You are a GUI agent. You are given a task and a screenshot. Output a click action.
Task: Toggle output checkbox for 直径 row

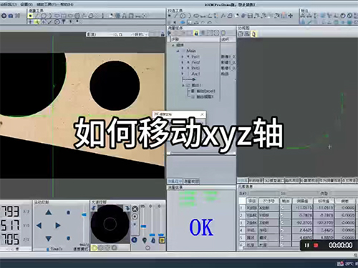coord(282,237)
